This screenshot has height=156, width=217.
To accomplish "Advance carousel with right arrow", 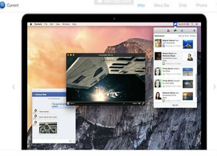I will tap(214, 87).
